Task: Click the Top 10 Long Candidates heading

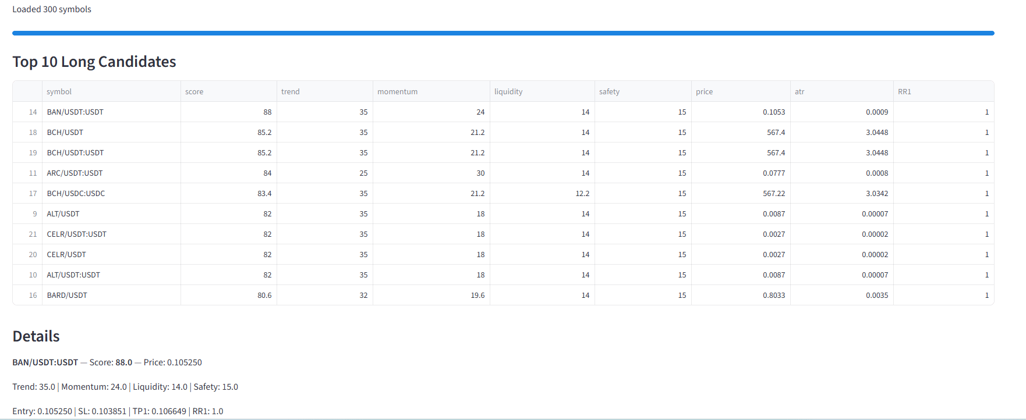Action: point(94,62)
